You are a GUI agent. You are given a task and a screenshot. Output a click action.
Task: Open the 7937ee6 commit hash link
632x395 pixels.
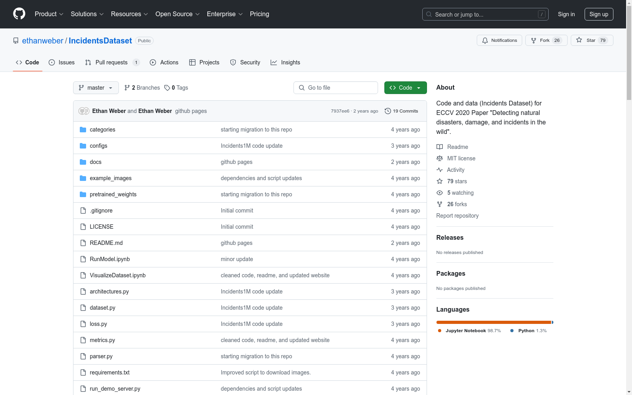pyautogui.click(x=340, y=111)
